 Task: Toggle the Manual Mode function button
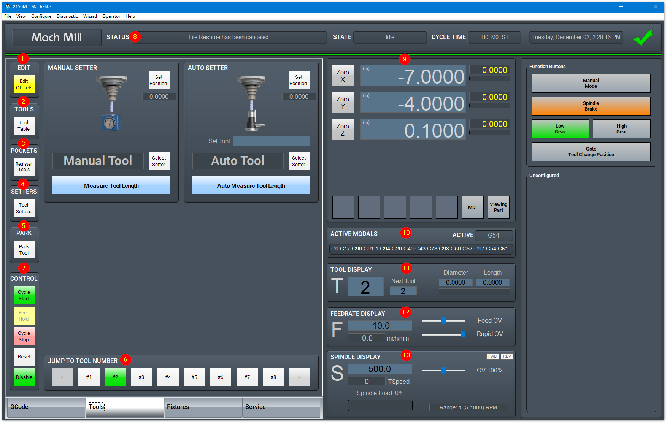591,83
